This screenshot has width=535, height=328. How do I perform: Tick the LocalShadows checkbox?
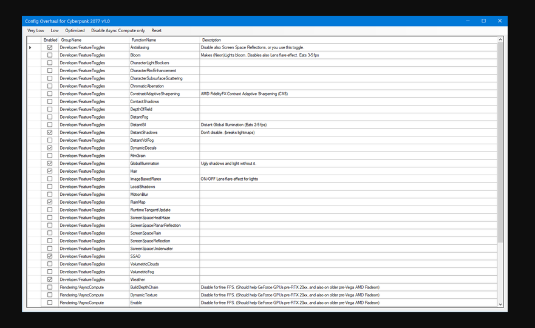click(50, 187)
